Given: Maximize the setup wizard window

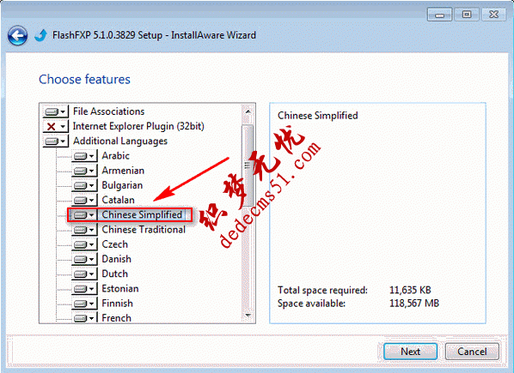Looking at the screenshot, I should tap(467, 15).
